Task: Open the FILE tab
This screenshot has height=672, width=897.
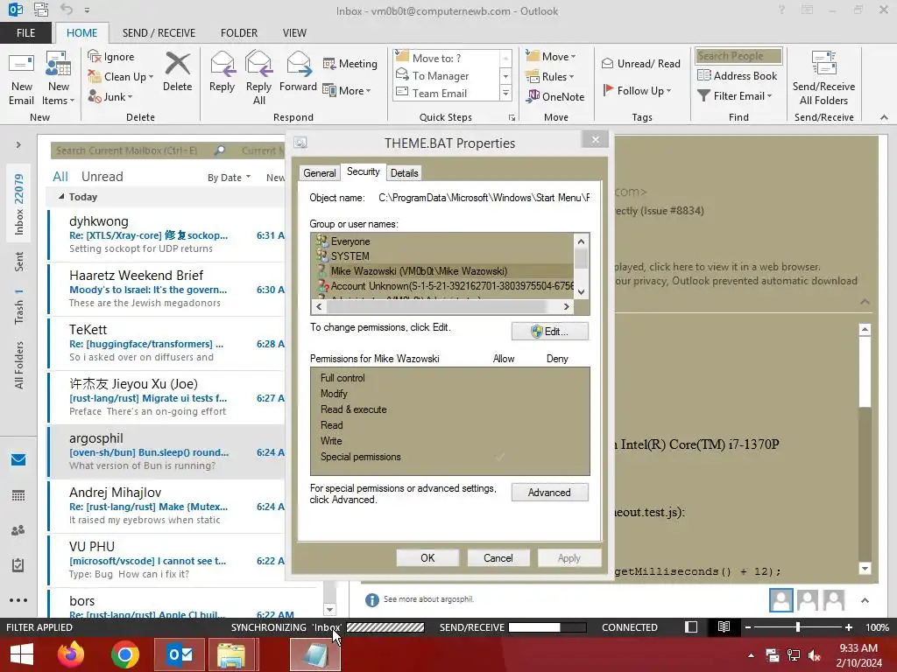Action: [x=25, y=32]
